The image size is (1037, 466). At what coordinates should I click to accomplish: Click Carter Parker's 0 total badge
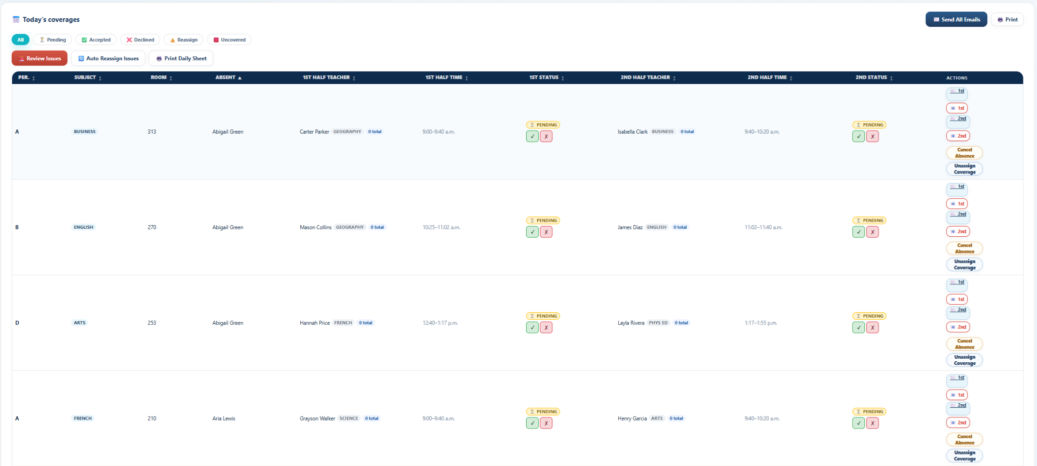click(375, 132)
